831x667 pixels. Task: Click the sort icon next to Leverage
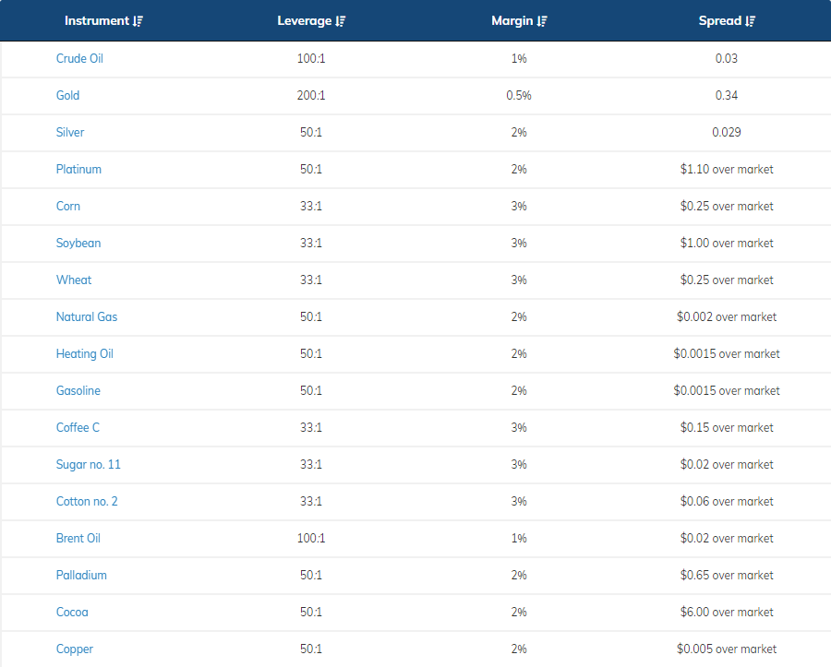(x=341, y=21)
